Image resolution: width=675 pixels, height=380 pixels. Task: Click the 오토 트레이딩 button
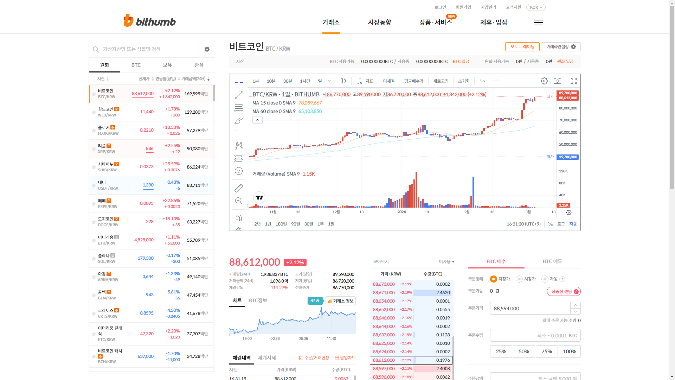point(522,47)
